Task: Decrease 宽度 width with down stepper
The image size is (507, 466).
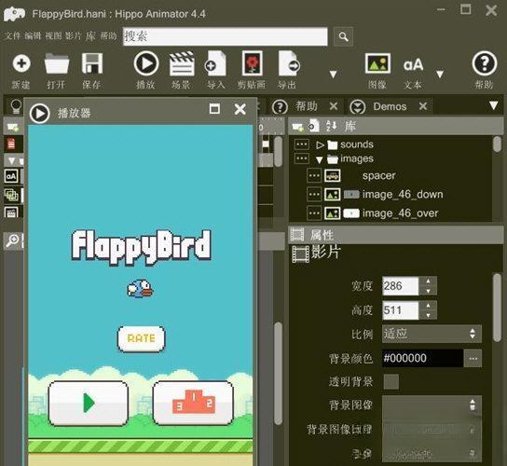Action: 428,291
